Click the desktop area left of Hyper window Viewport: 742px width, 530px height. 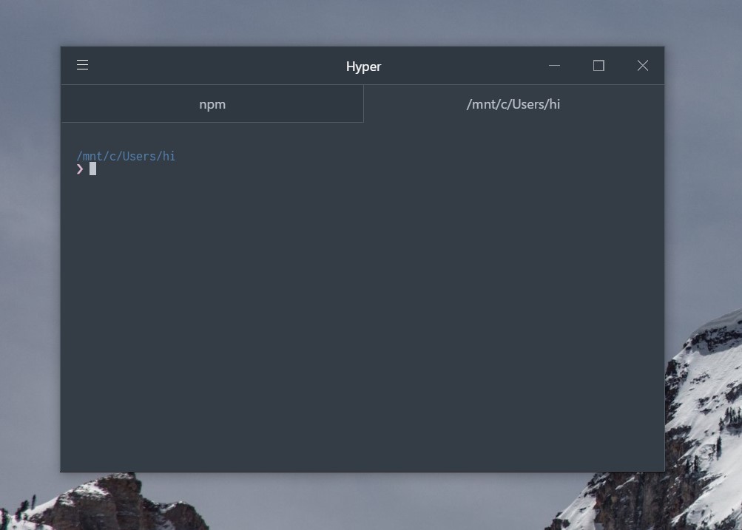pos(30,259)
